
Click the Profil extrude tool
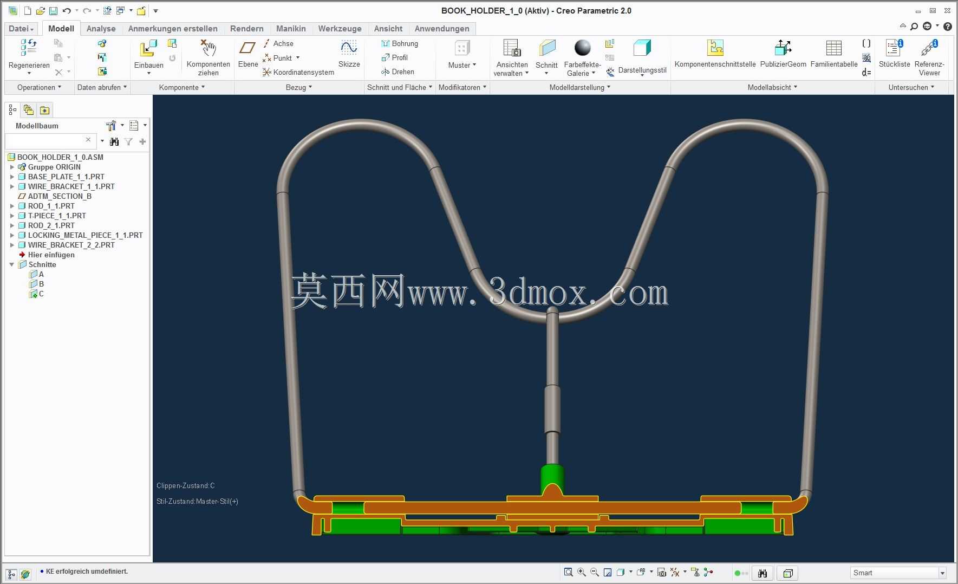pos(395,57)
